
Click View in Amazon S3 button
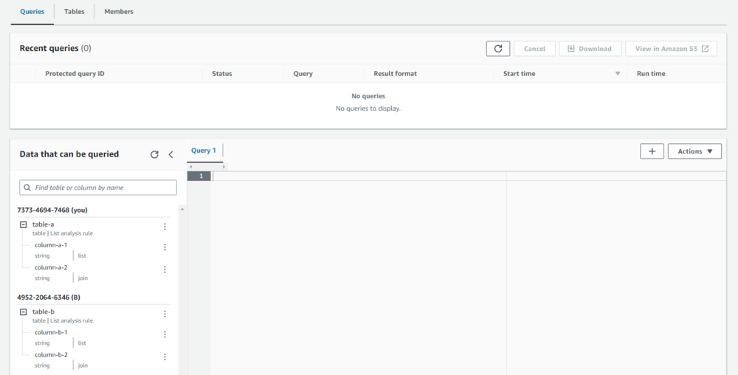(671, 49)
